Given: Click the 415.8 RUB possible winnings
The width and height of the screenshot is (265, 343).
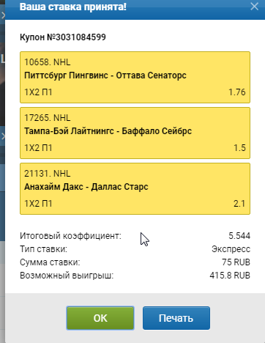Looking at the screenshot, I should tap(230, 276).
